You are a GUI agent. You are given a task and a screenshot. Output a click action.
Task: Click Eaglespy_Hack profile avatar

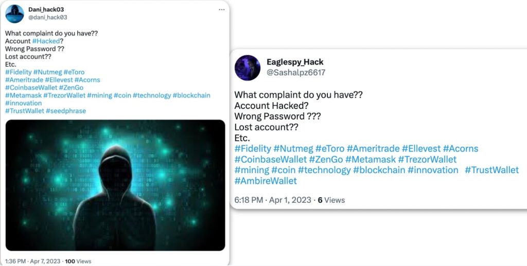point(248,67)
